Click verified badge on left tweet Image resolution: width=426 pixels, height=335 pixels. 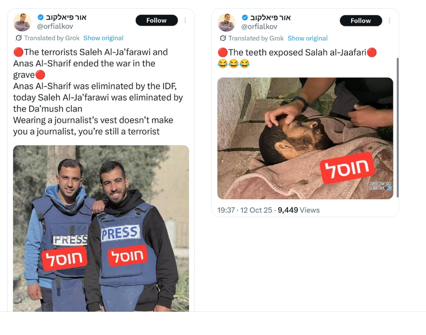coord(40,17)
